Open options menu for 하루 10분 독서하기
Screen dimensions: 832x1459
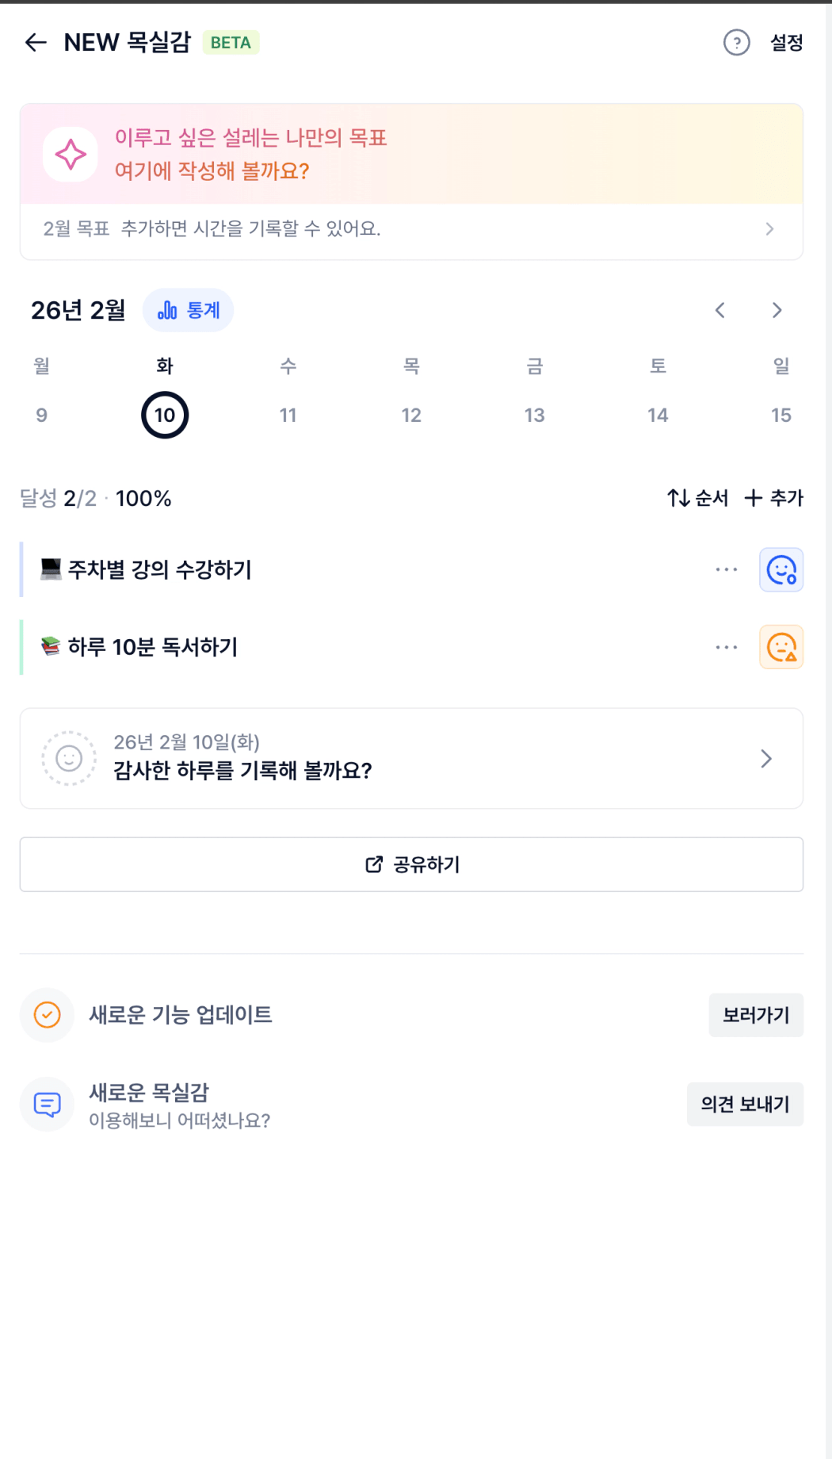(726, 647)
